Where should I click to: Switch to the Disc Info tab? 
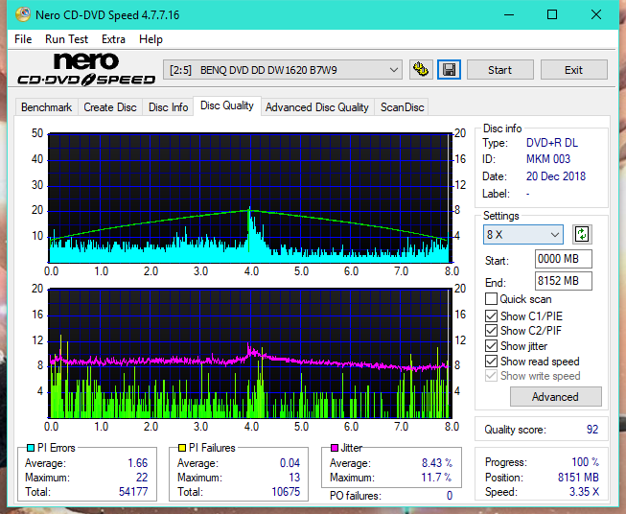[168, 107]
